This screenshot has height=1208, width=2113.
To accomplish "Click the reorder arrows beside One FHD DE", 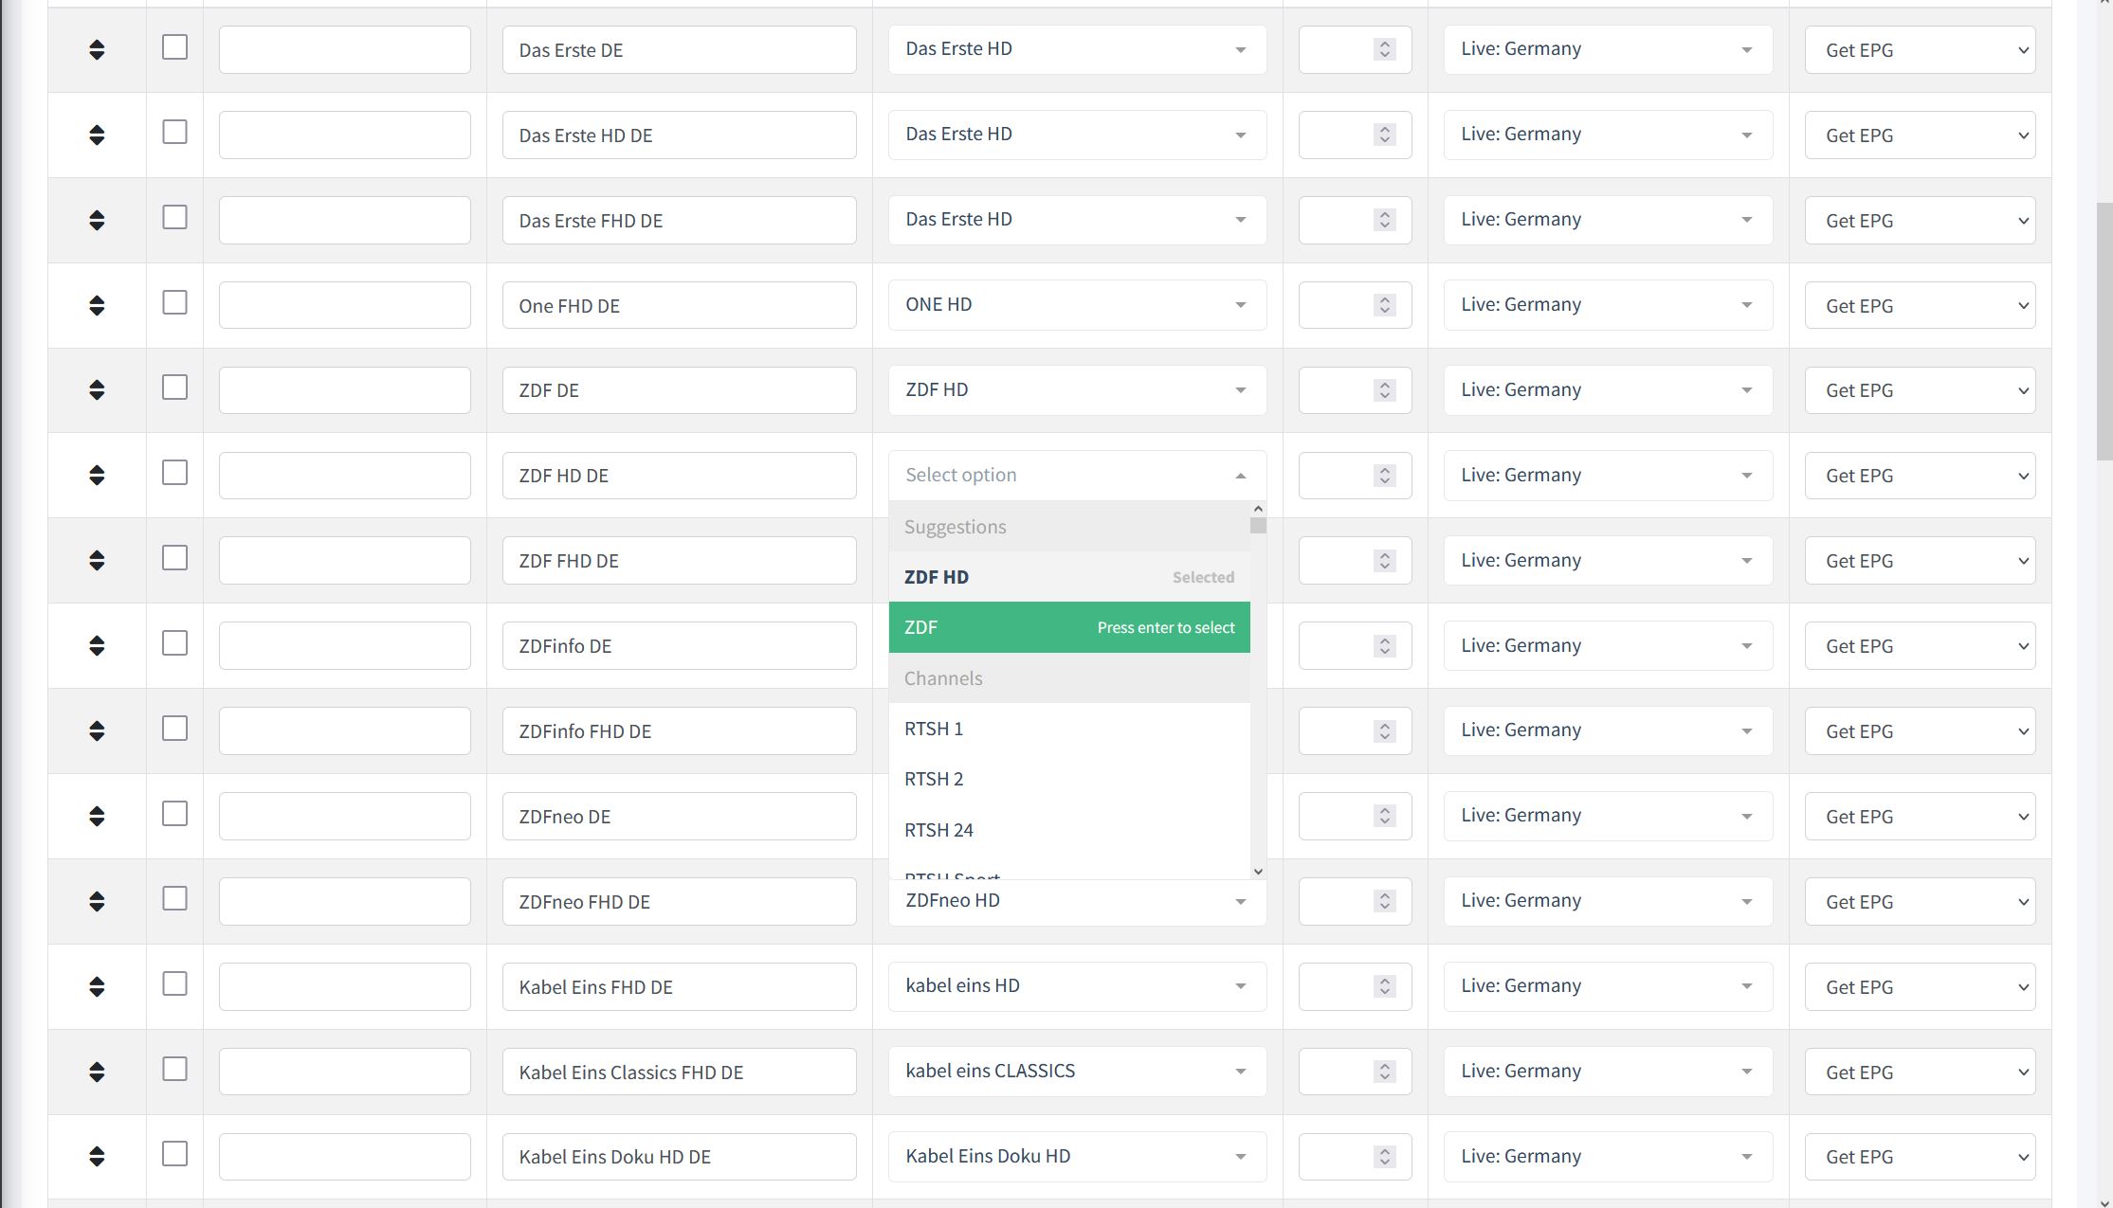I will point(98,304).
